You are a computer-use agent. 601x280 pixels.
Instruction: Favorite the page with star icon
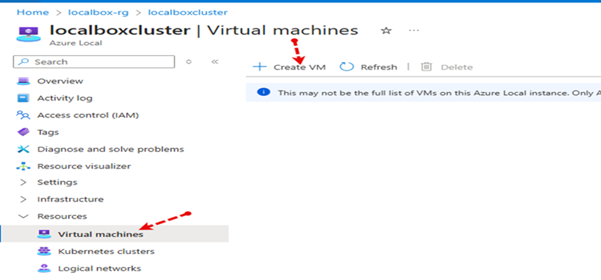tap(386, 31)
